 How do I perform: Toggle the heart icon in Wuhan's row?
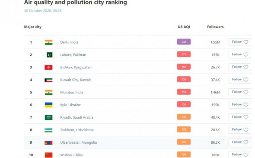coord(246,155)
